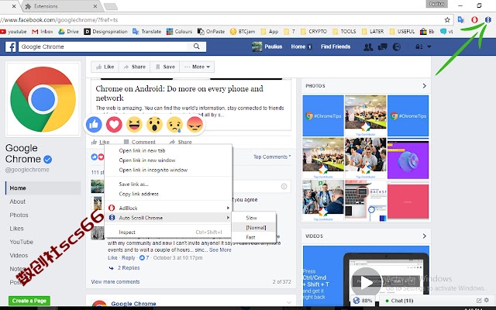This screenshot has width=496, height=310.
Task: Open the Inbox Gmail bookmark
Action: coord(43,32)
